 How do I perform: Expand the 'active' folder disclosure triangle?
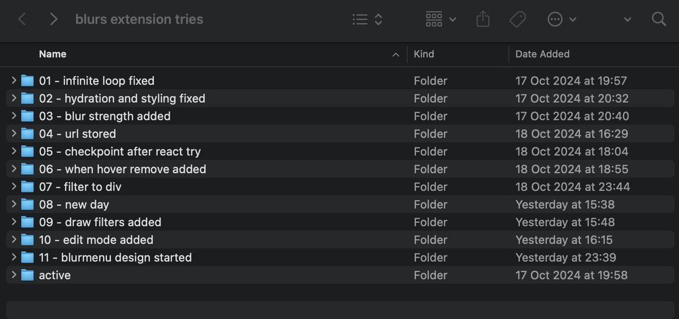click(x=14, y=275)
